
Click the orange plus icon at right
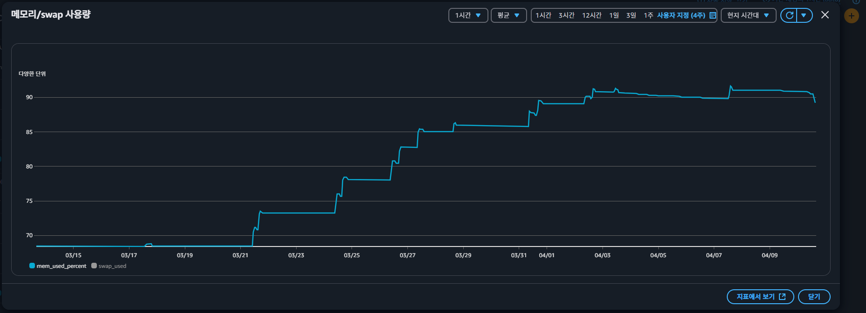pyautogui.click(x=851, y=16)
